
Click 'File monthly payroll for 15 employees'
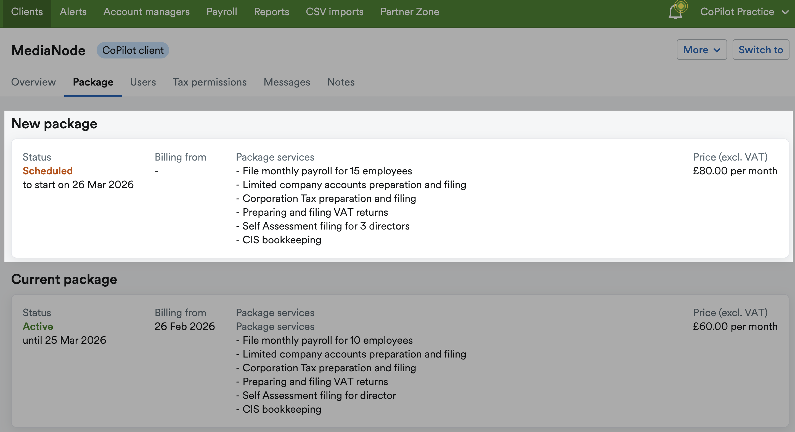tap(327, 171)
